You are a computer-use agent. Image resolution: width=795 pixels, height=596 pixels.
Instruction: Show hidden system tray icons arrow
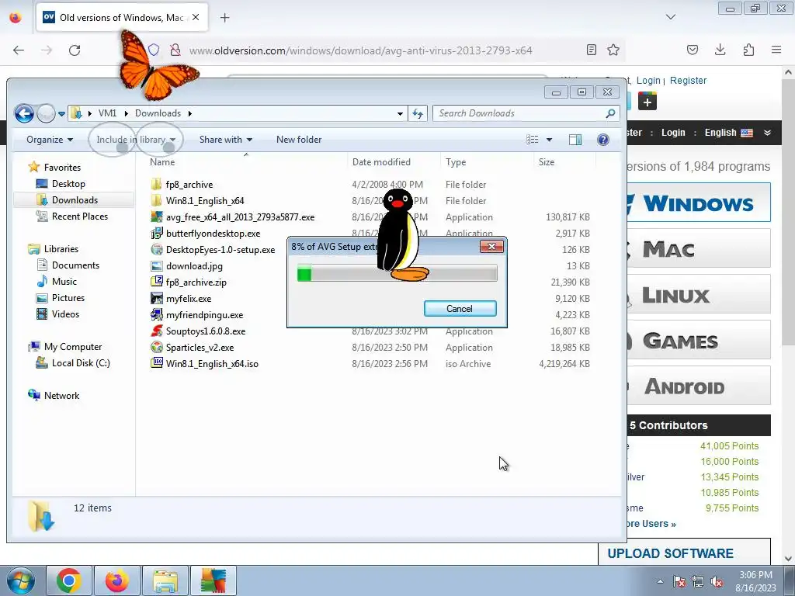pyautogui.click(x=660, y=581)
